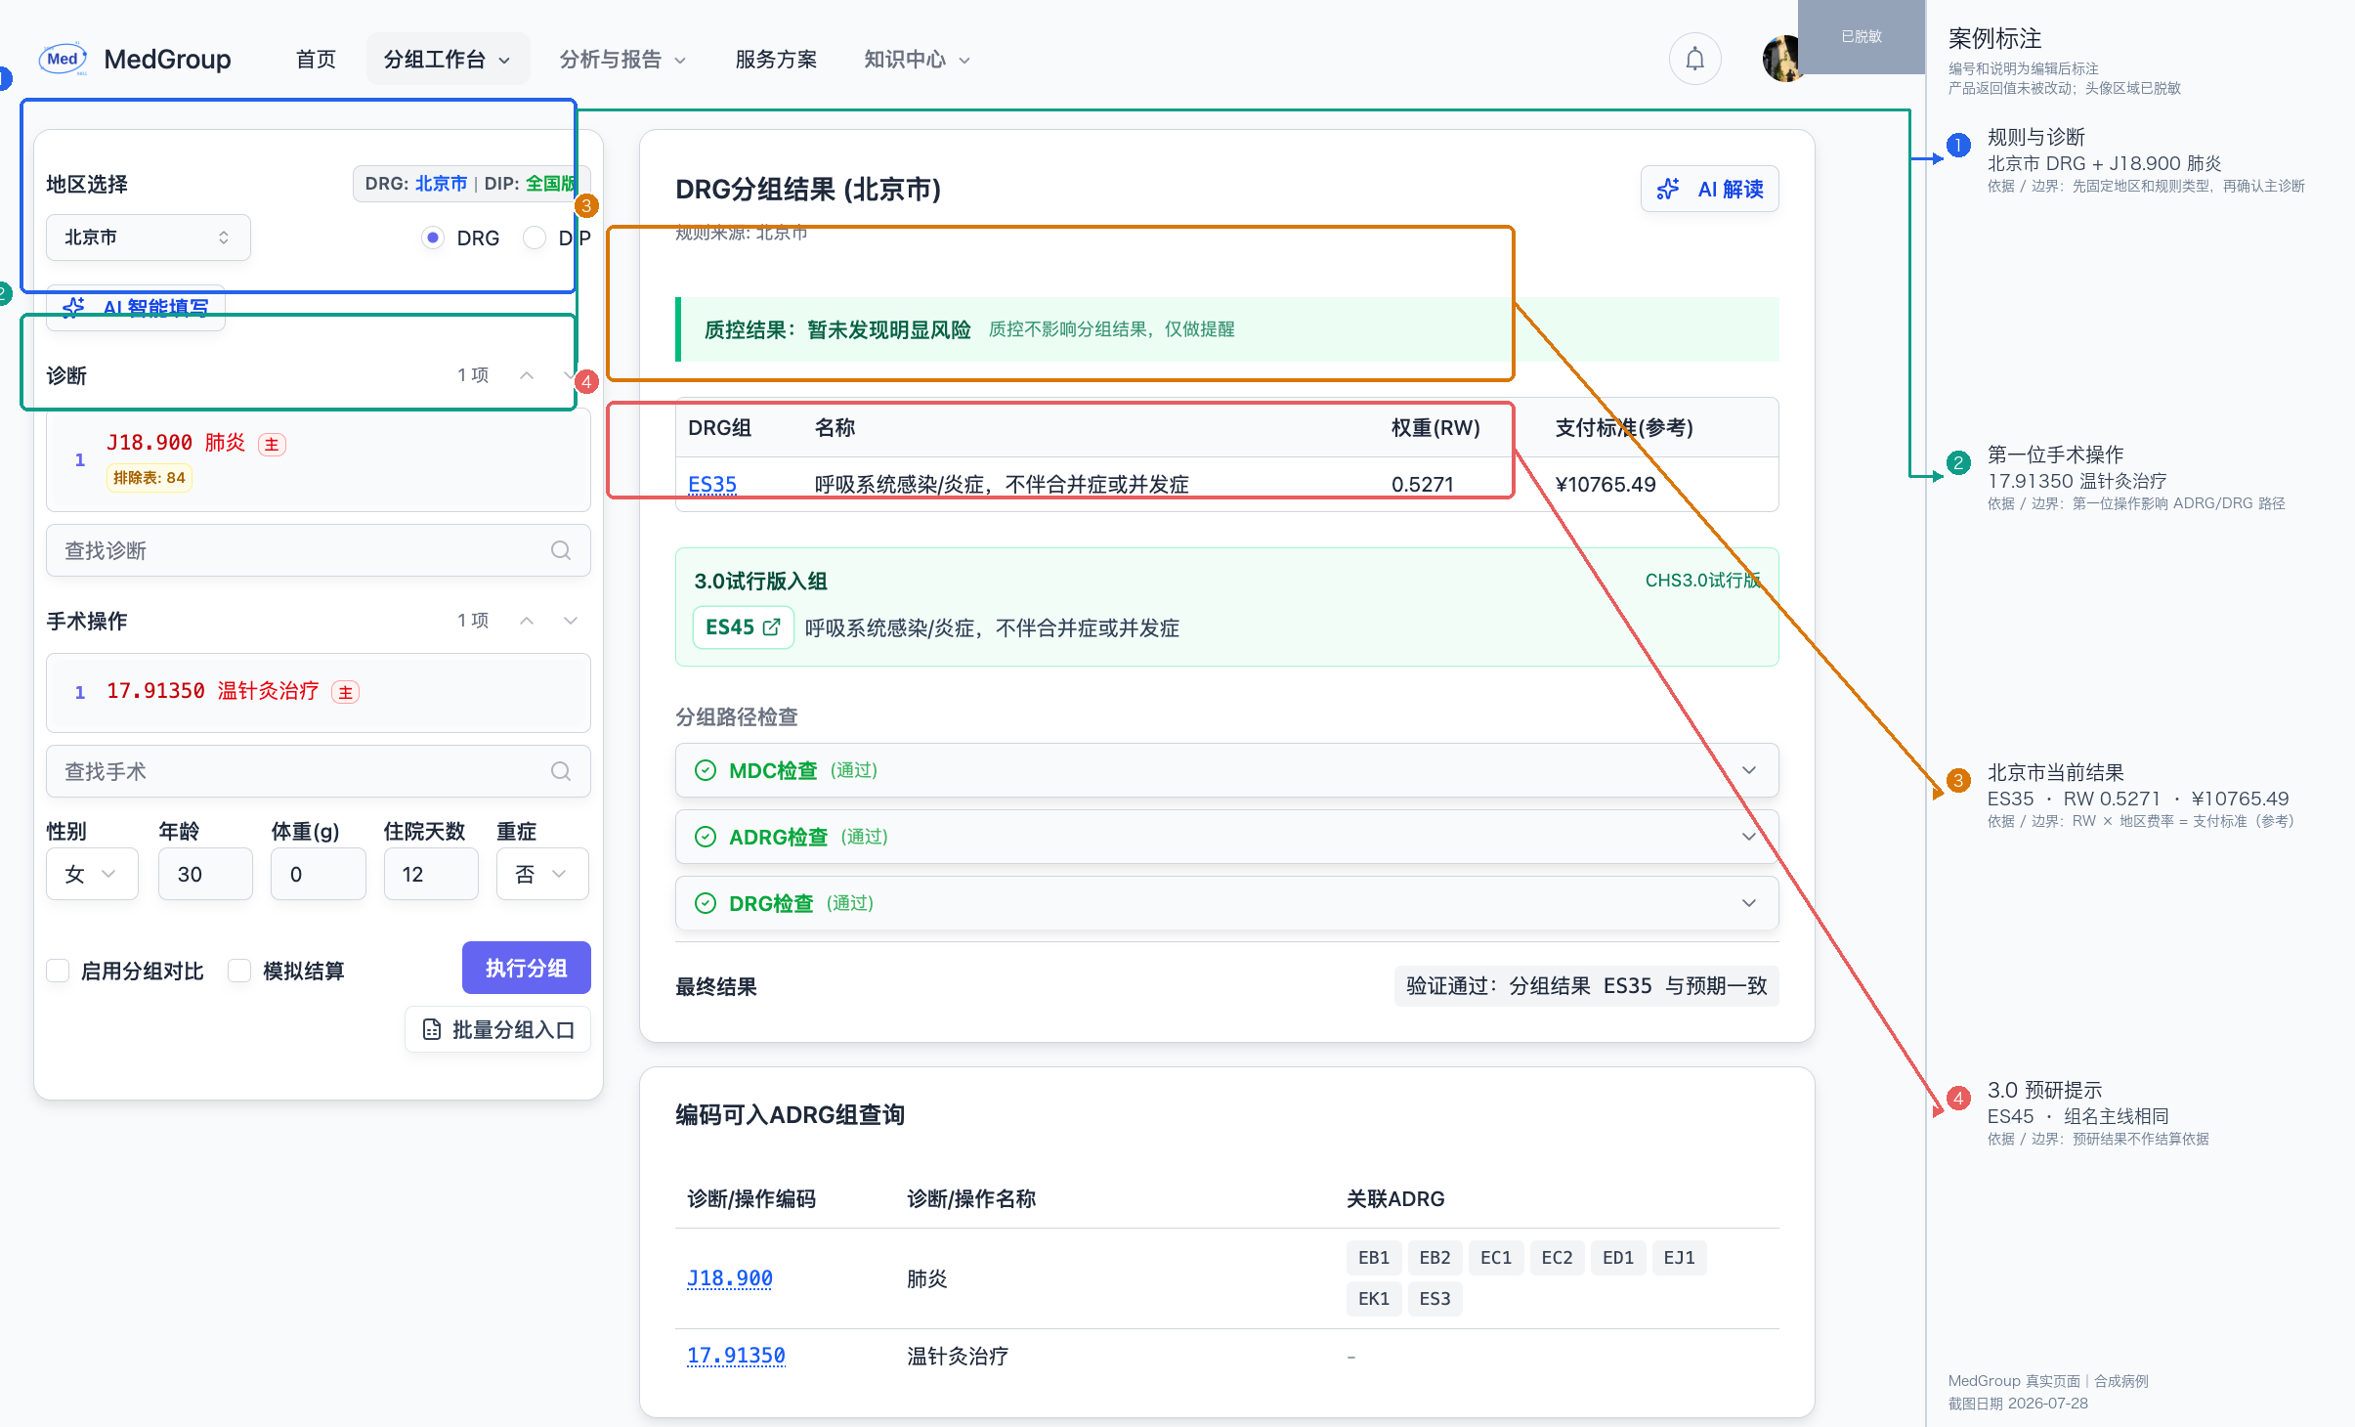Click the 住院天数 field showing 12
2355x1427 pixels.
point(431,874)
